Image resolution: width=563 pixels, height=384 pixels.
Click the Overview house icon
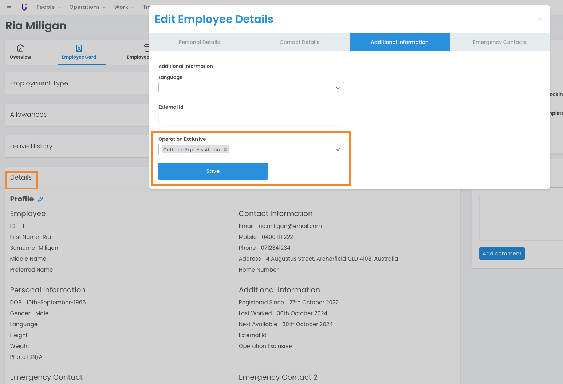pos(20,48)
